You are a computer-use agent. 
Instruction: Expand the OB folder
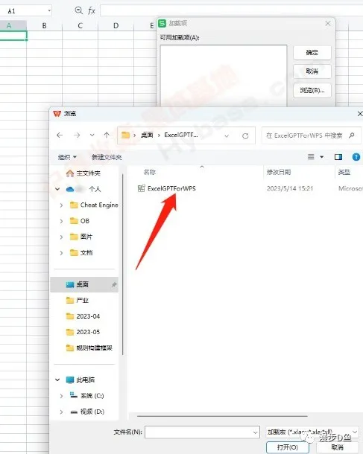pos(61,221)
